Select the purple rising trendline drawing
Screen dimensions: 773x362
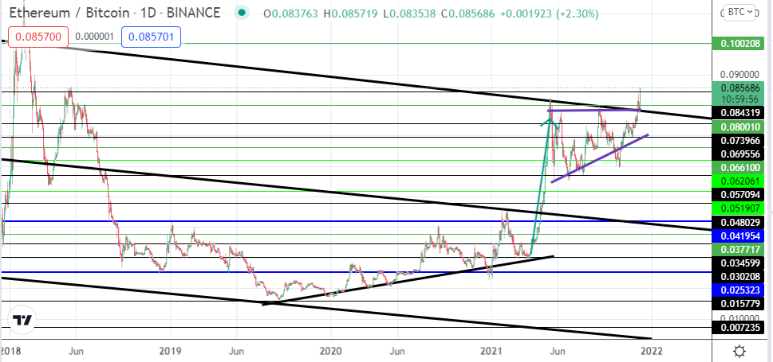599,158
